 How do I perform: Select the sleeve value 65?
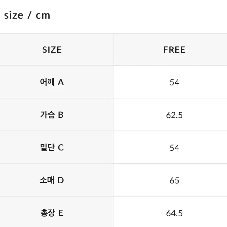coord(174,181)
